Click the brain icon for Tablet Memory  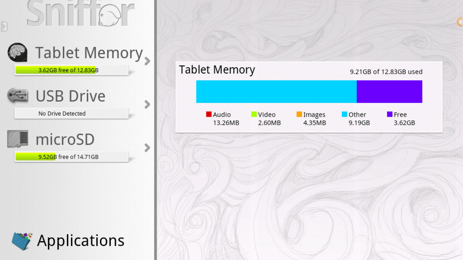[17, 52]
